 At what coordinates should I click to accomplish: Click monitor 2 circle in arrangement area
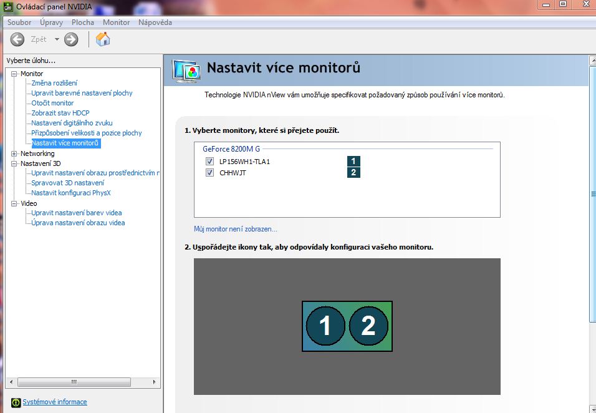tap(368, 326)
